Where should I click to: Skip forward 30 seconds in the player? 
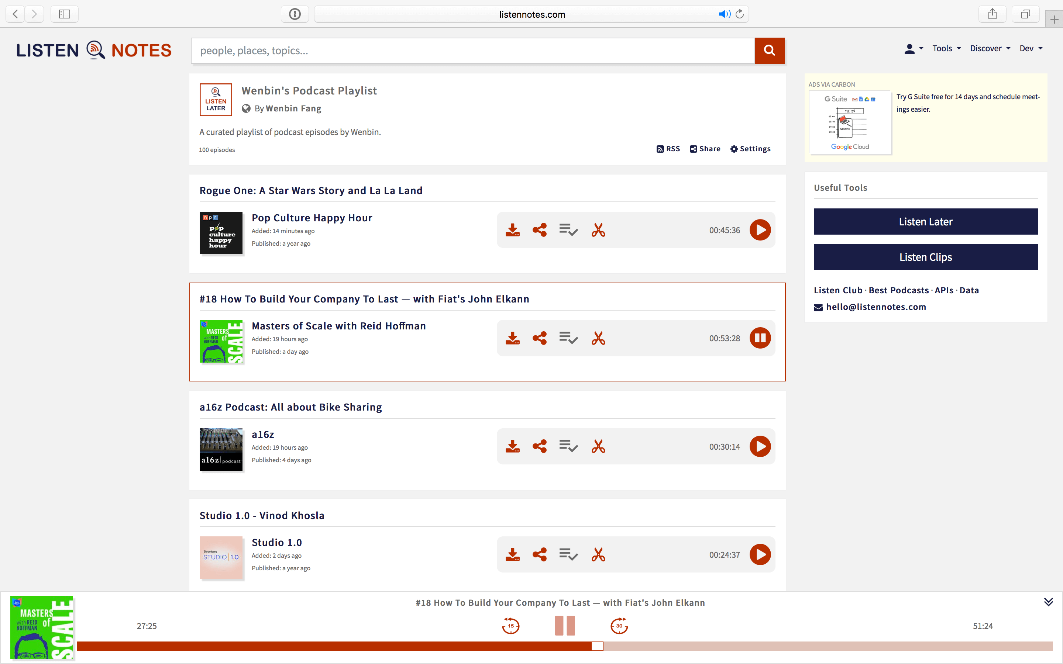(x=619, y=626)
